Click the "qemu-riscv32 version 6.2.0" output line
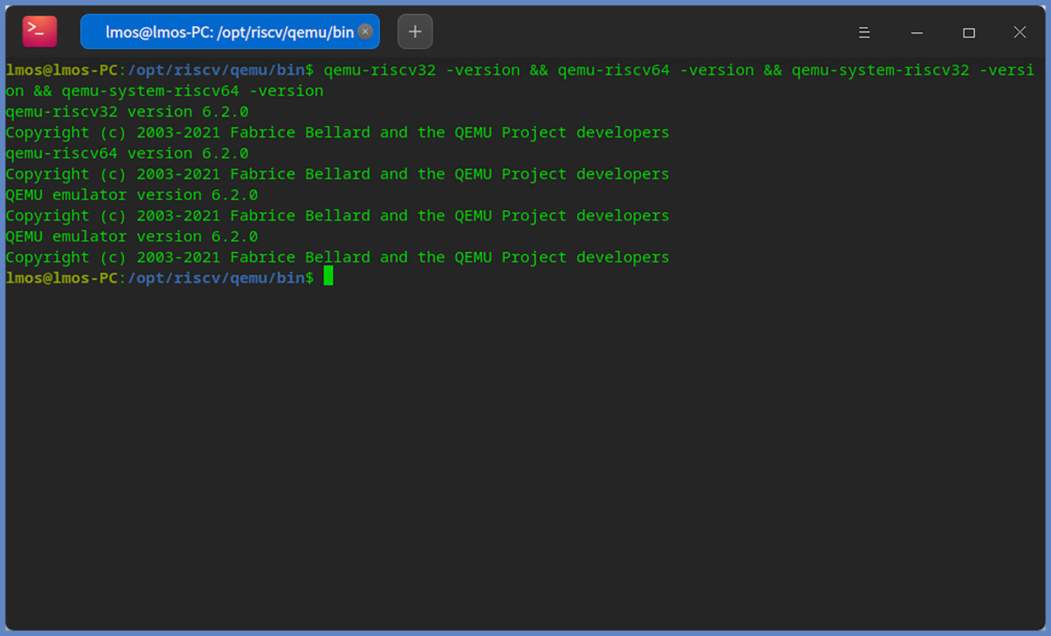 (x=127, y=112)
